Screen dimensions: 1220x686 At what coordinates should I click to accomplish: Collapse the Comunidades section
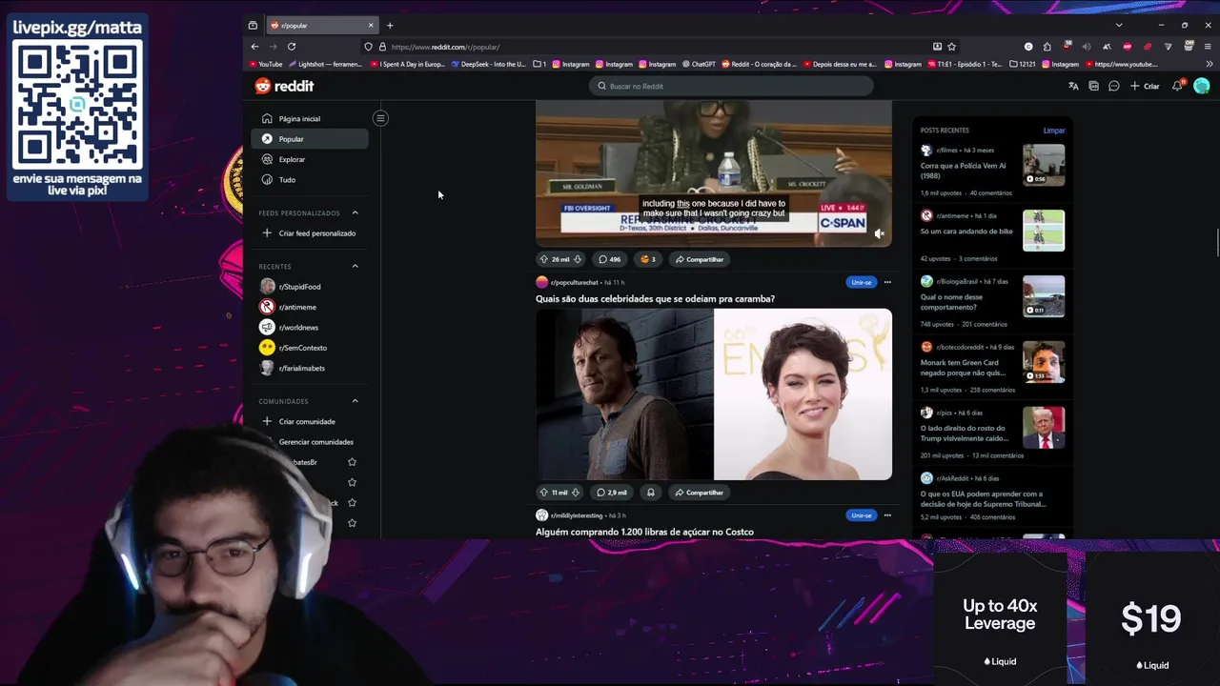click(x=355, y=401)
